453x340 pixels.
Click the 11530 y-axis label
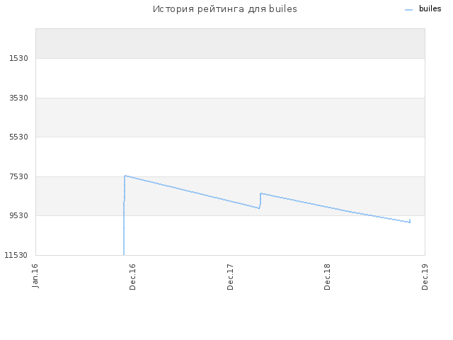click(16, 255)
